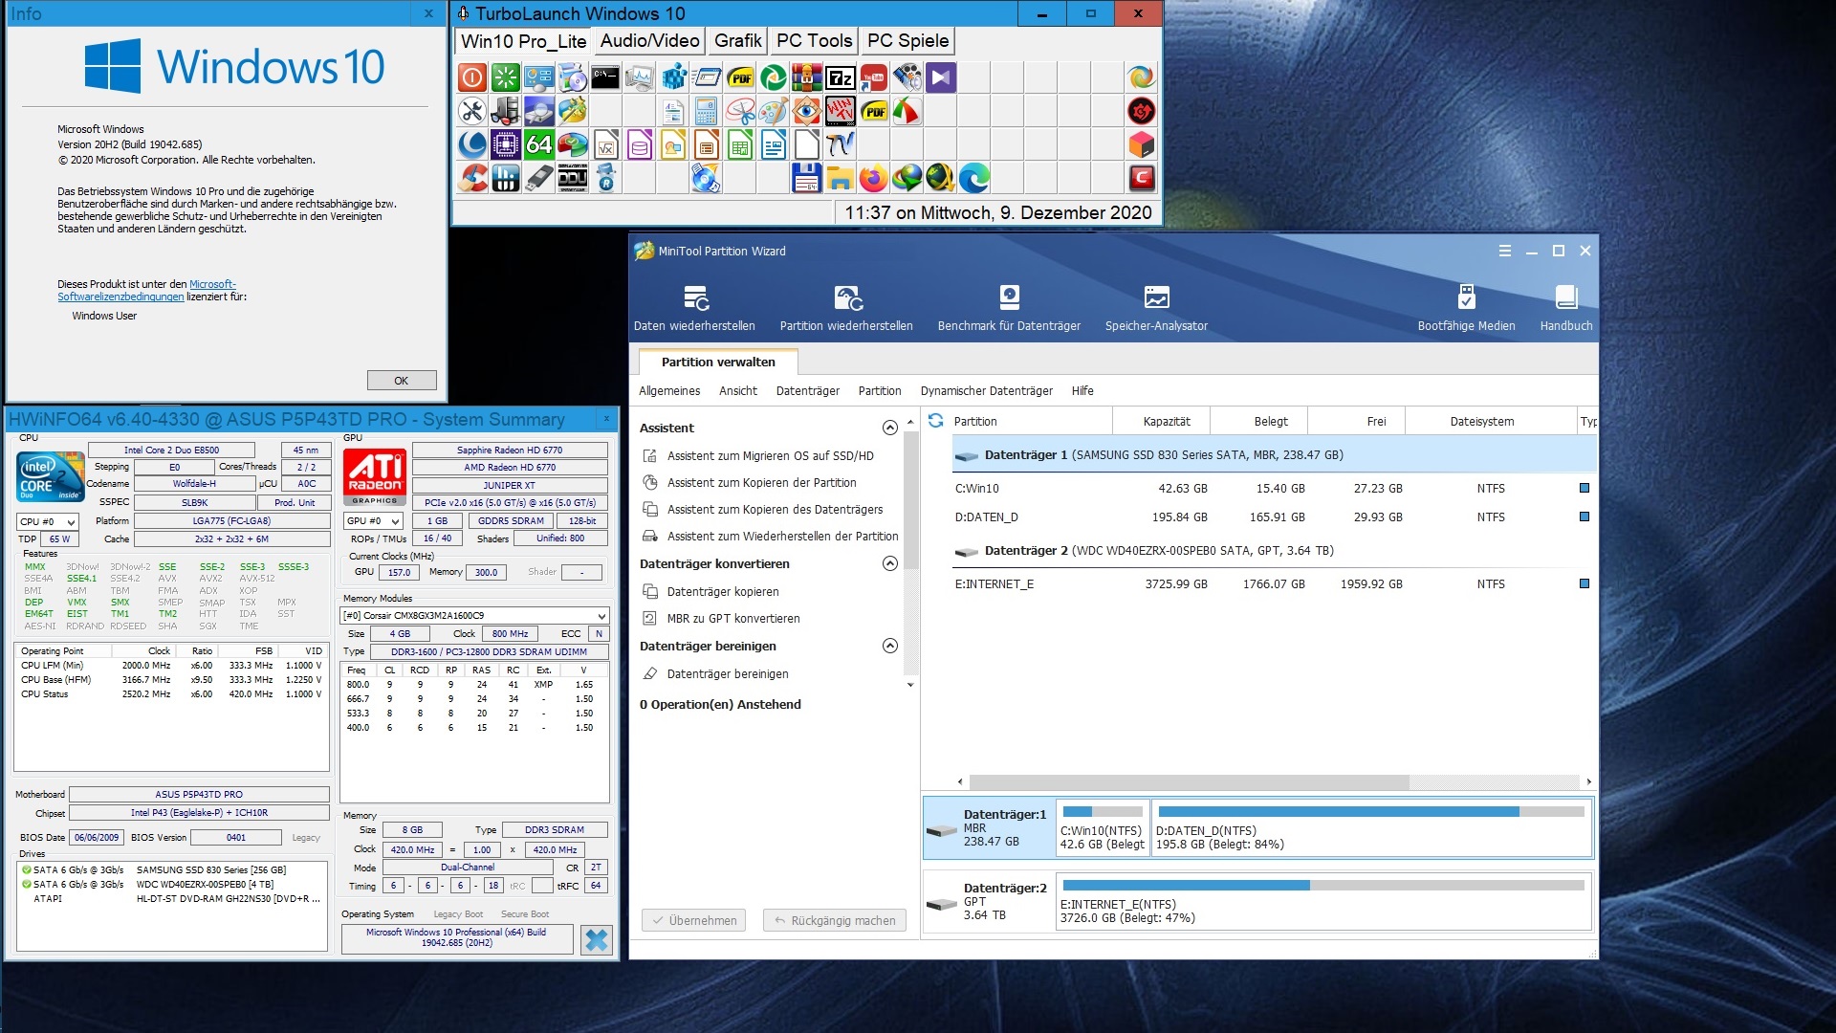This screenshot has width=1836, height=1033.
Task: Open the CPU #0 selector dropdown
Action: (x=48, y=522)
